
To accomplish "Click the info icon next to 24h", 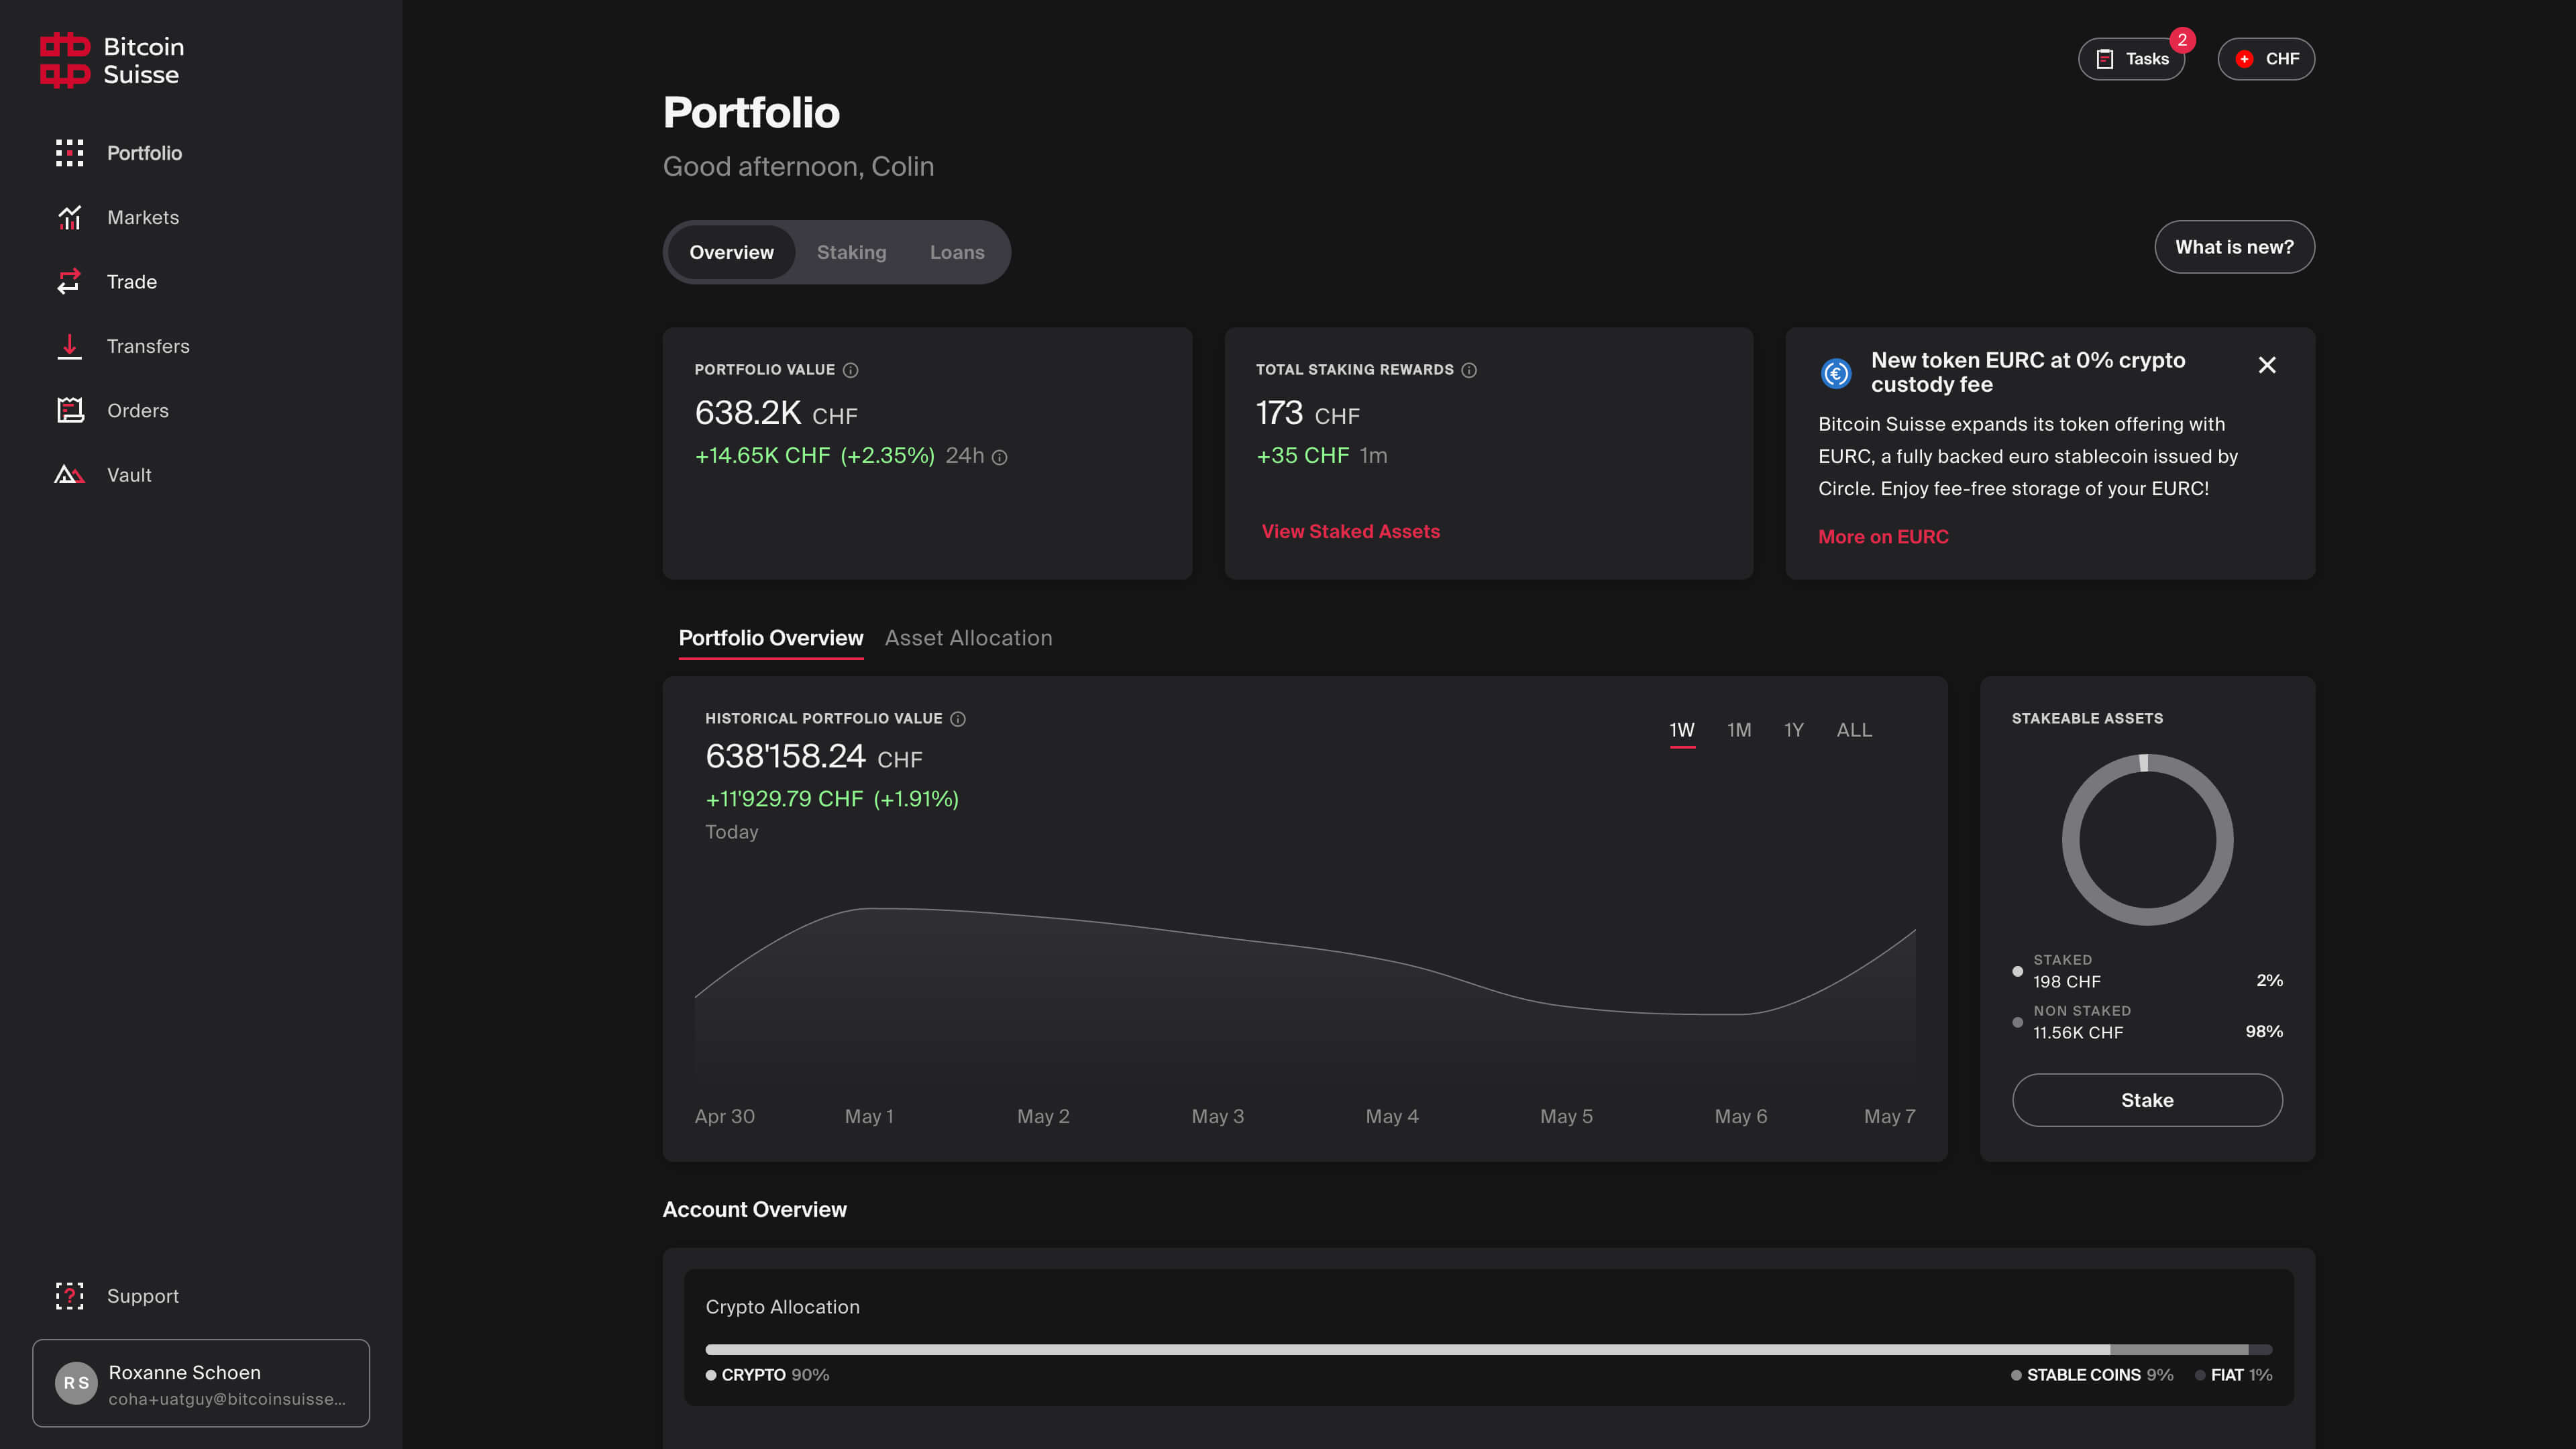I will click(999, 457).
